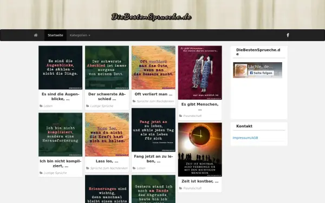The height and width of the screenshot is (203, 325).
Task: Click title 'Lass los, ...'
Action: click(x=107, y=161)
